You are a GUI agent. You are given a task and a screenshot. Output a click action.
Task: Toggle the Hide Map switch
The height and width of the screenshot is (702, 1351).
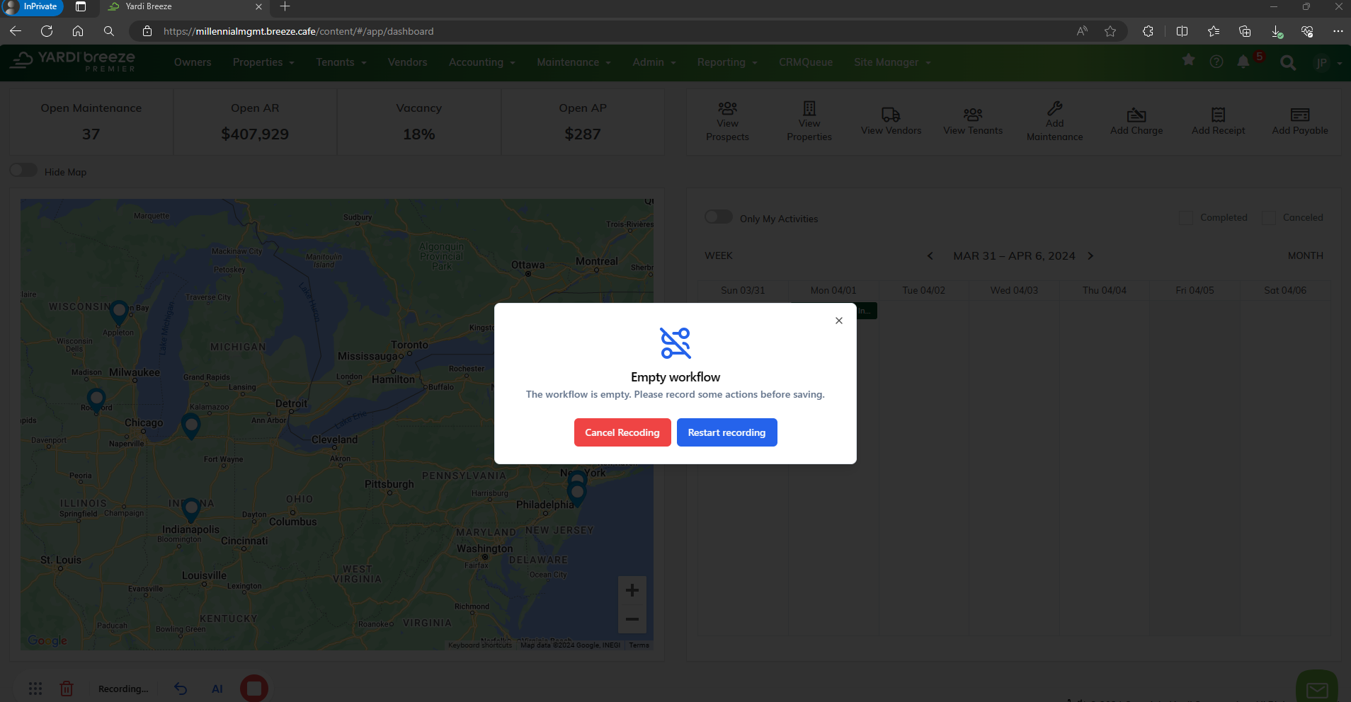point(23,171)
